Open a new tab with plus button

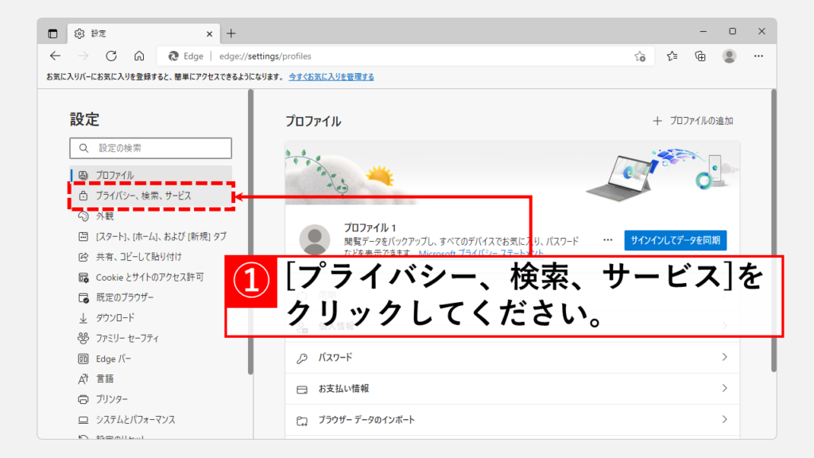(231, 33)
